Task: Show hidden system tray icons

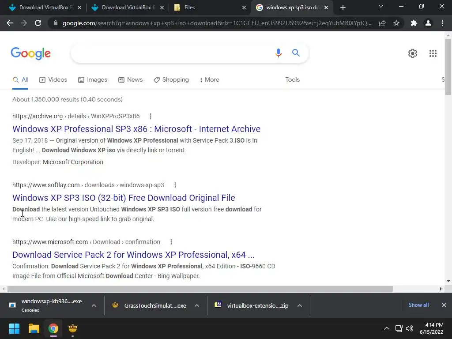Action: tap(387, 328)
